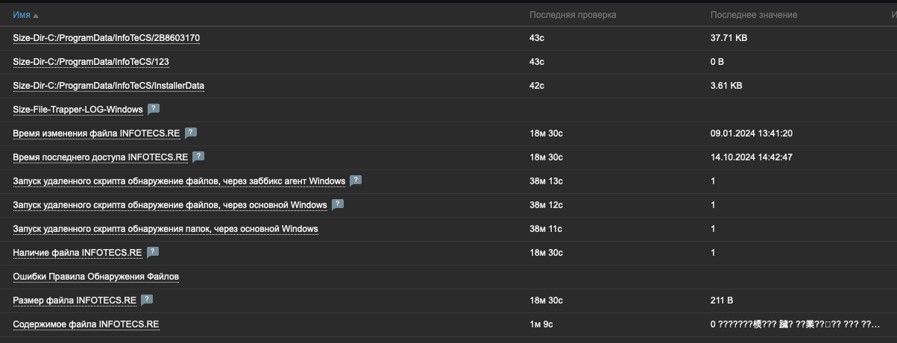Viewport: 897px width, 343px height.
Task: Click help icon next to Время изменения файла INFOTECS.RE
Action: click(191, 133)
